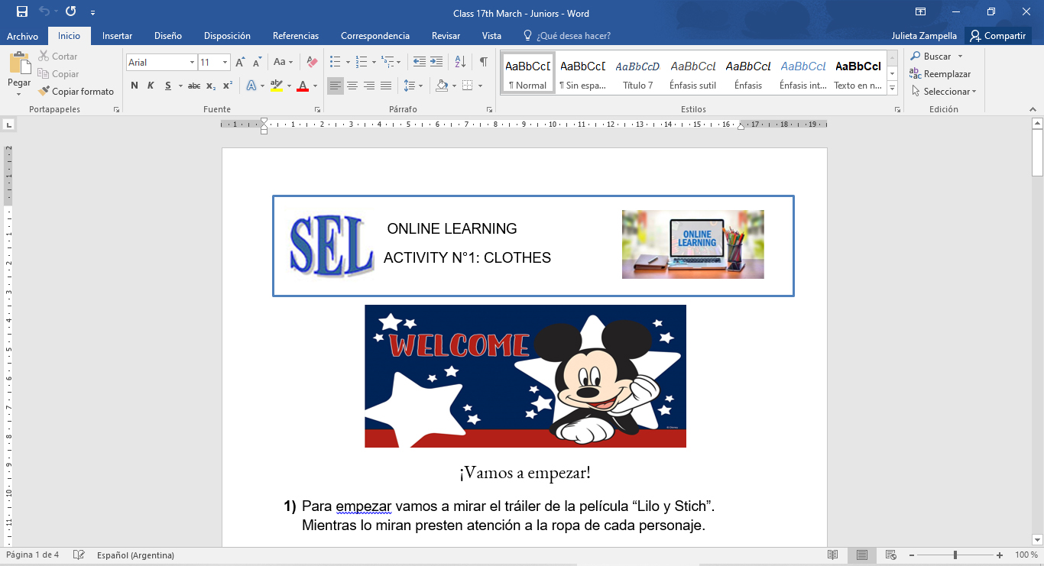Click the Redo/repeat icon in the title bar
The height and width of the screenshot is (566, 1044).
coord(71,11)
